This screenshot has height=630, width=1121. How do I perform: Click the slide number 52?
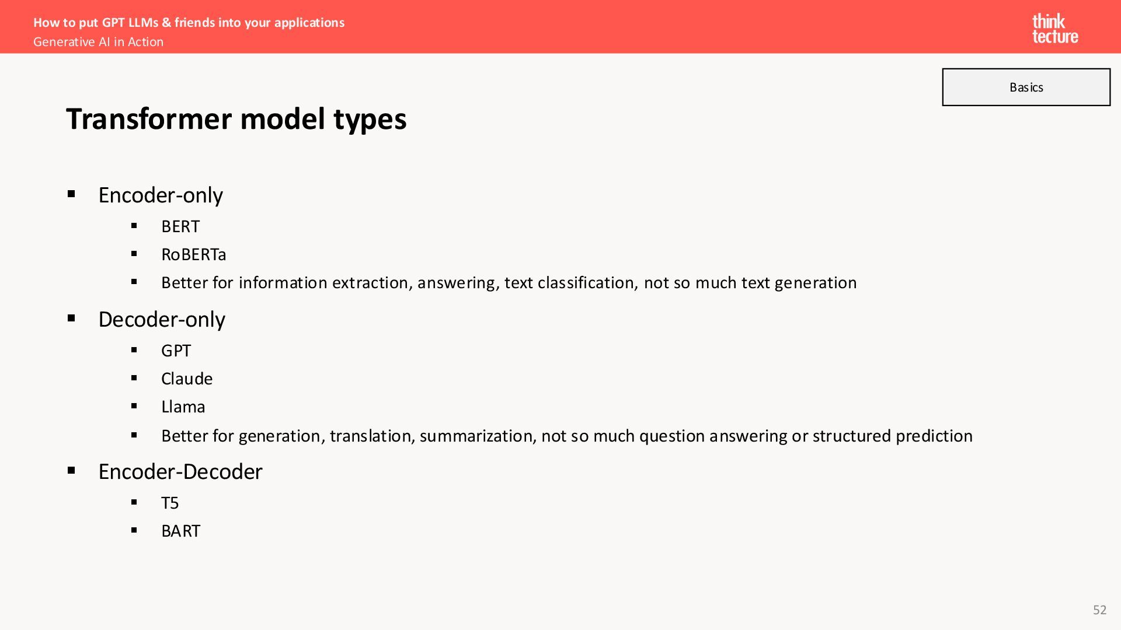pos(1099,610)
